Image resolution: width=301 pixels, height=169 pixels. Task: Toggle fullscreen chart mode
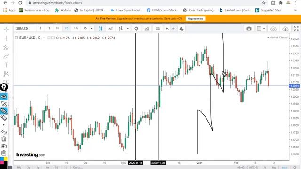click(296, 29)
